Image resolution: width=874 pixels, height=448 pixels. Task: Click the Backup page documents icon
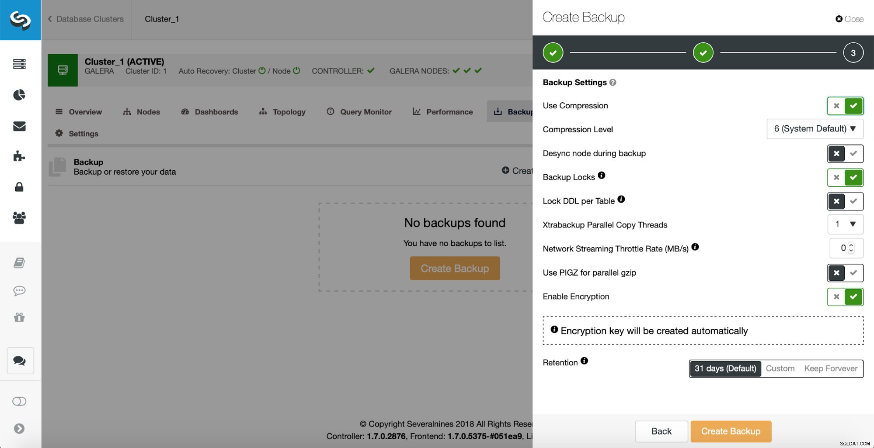coord(57,167)
